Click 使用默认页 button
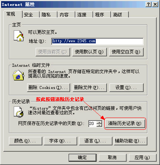The width and height of the screenshot is (160, 165). (89, 52)
